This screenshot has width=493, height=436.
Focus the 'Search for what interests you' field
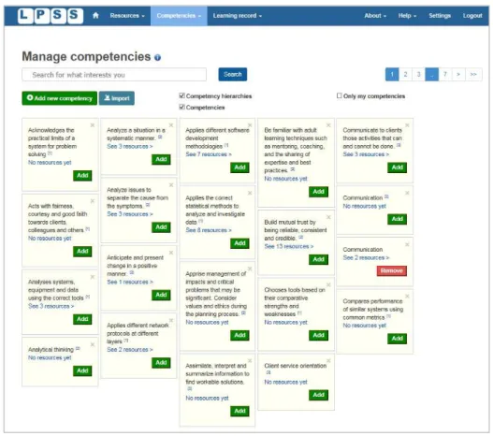click(x=114, y=75)
